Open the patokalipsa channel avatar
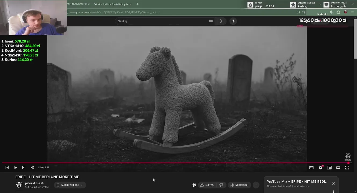The image size is (357, 193). pos(19,185)
